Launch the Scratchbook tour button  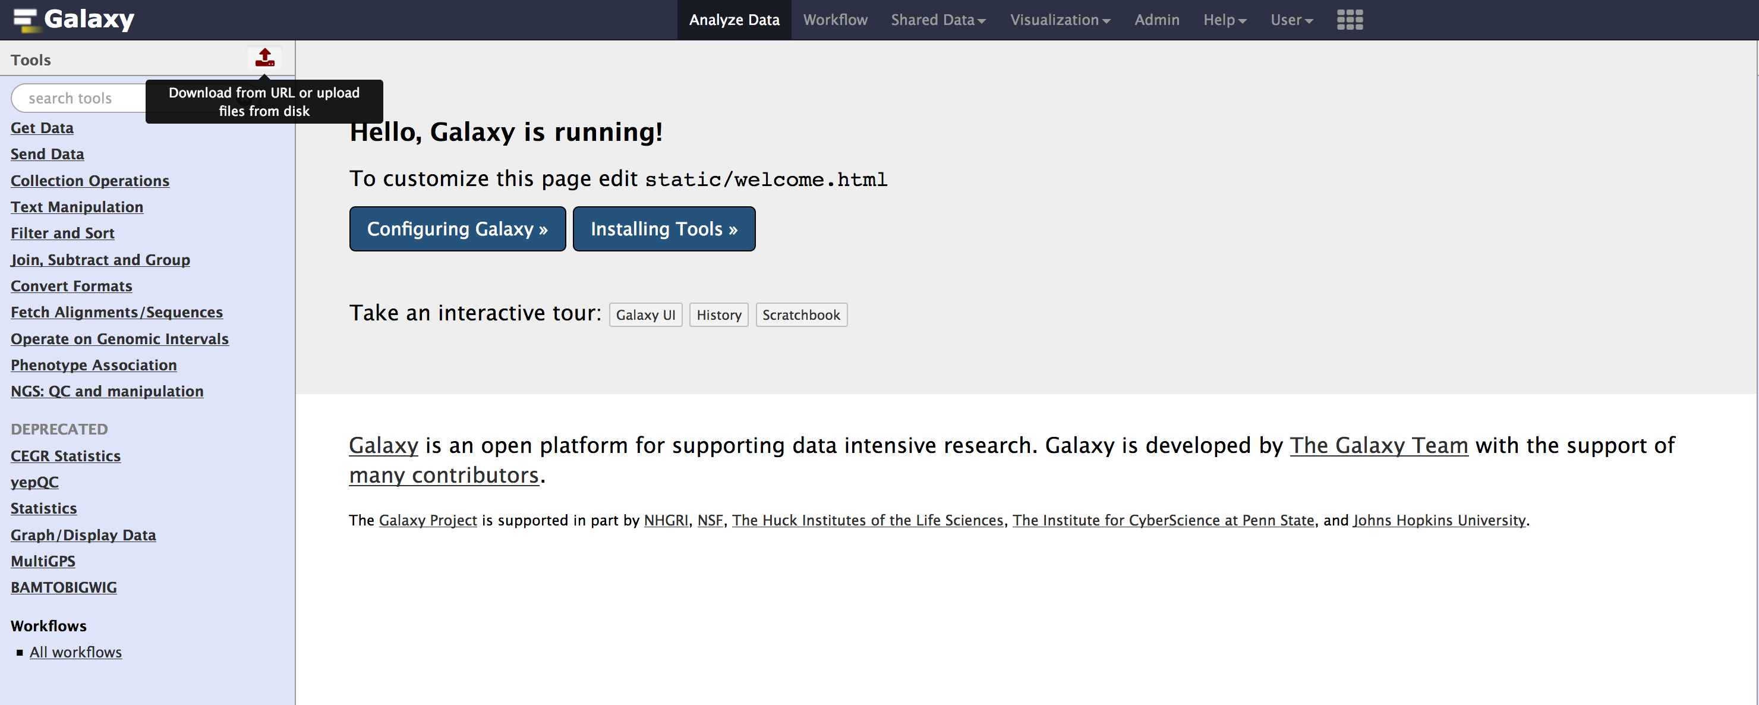point(800,315)
